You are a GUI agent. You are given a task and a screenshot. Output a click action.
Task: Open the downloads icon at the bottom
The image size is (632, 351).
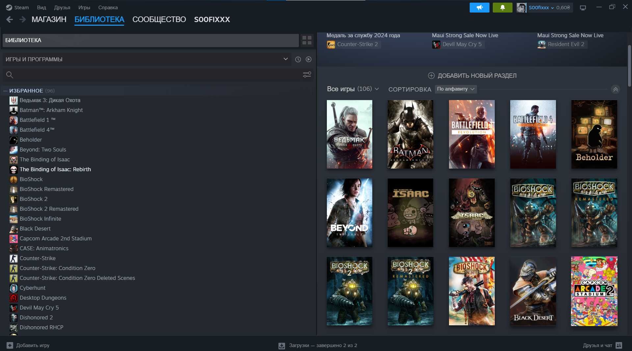click(282, 346)
